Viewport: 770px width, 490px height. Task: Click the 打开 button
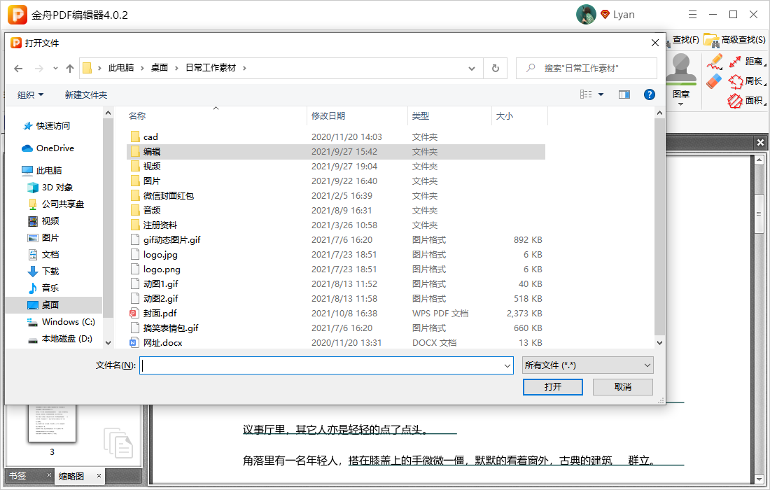click(x=553, y=386)
